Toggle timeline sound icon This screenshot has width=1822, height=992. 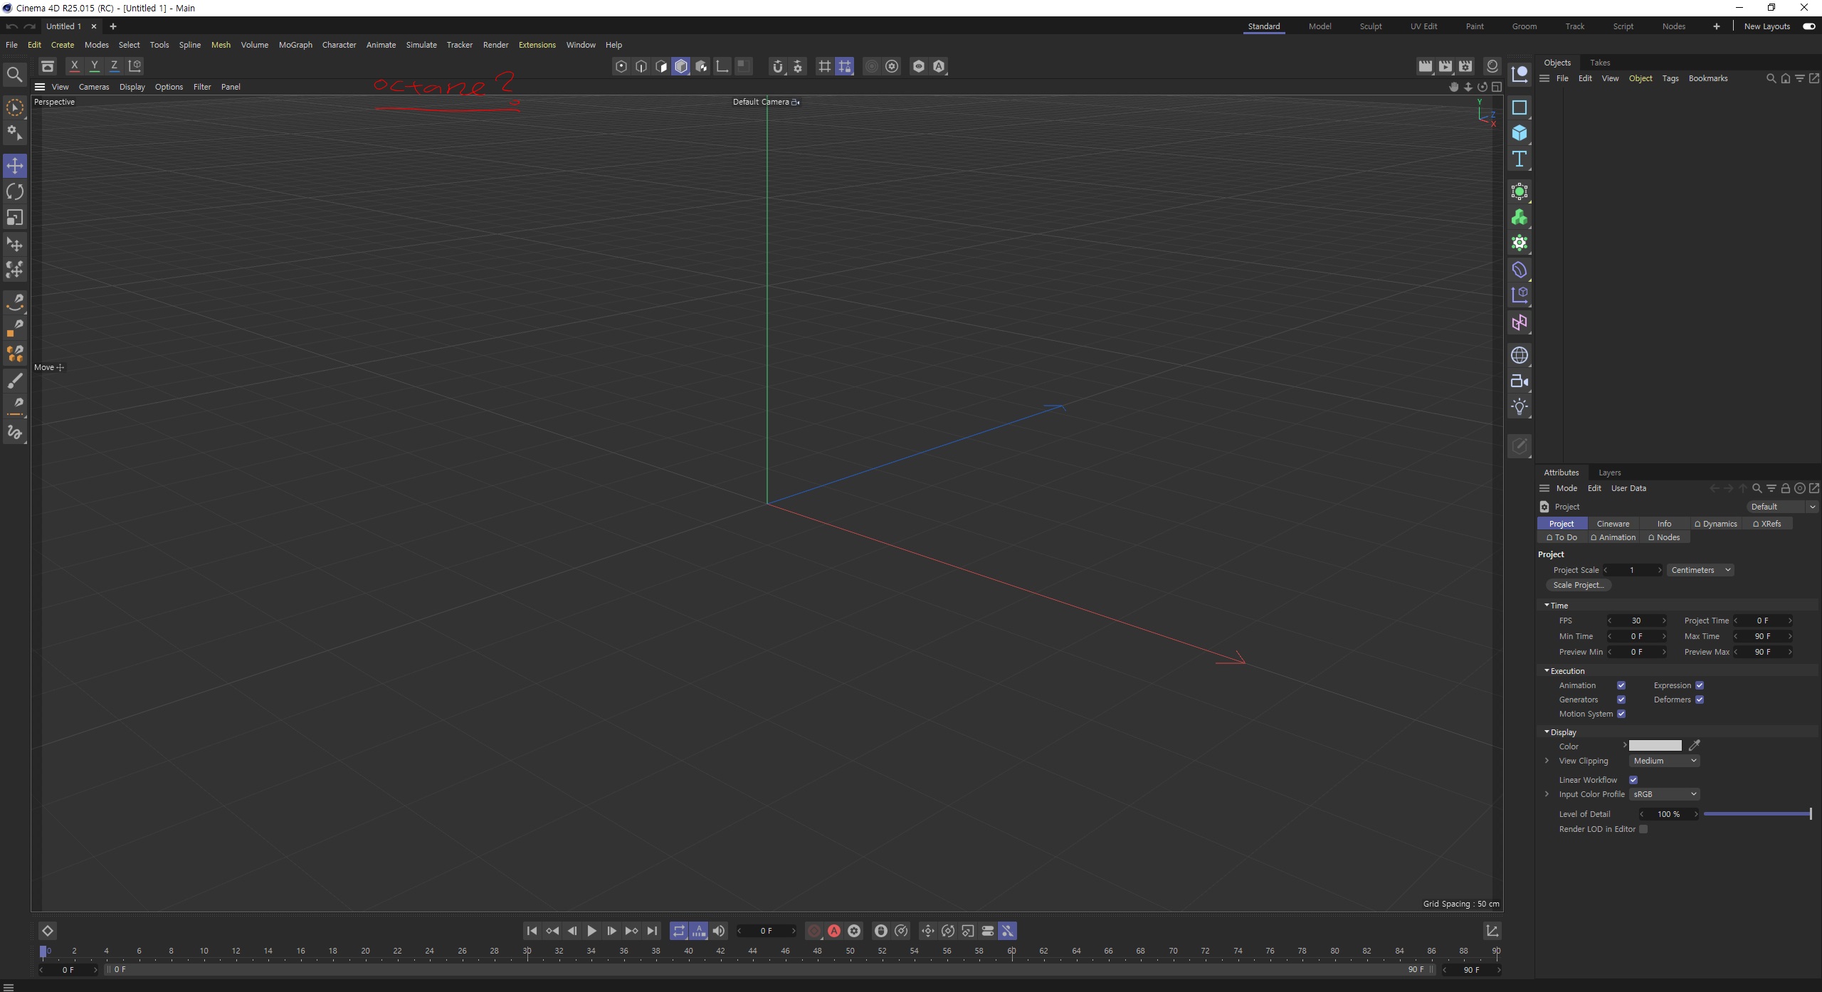pos(719,931)
